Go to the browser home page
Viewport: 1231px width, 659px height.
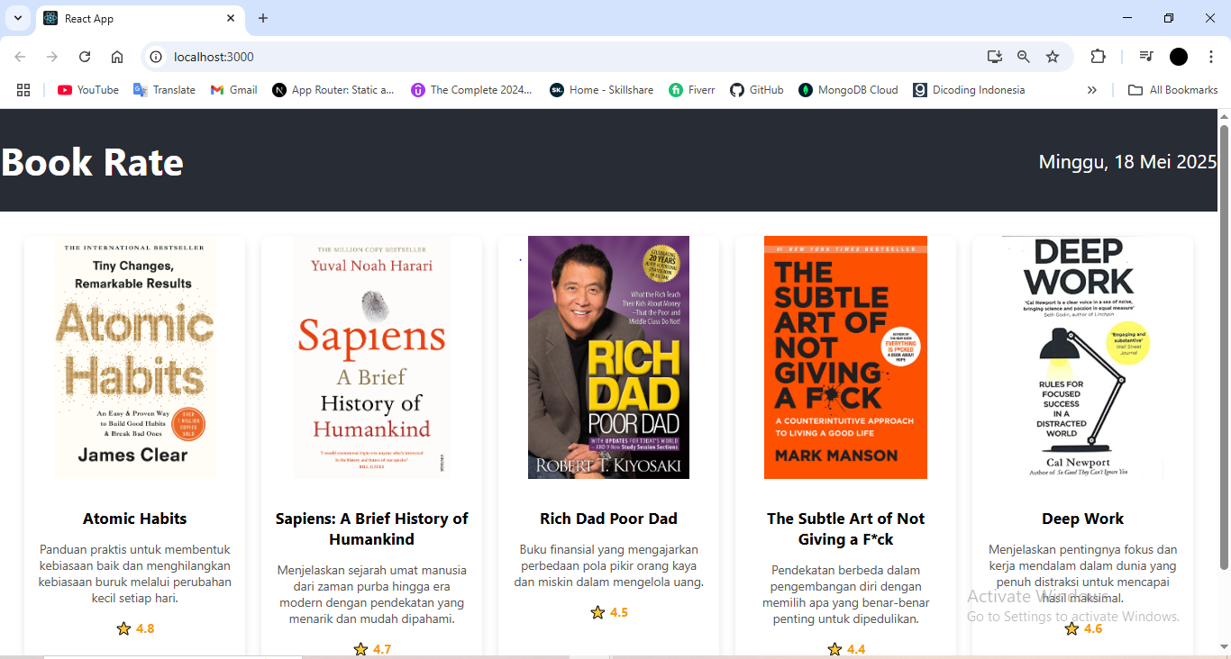pos(117,57)
